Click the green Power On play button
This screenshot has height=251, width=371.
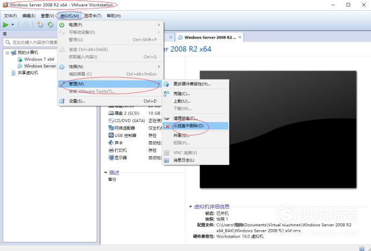point(5,25)
